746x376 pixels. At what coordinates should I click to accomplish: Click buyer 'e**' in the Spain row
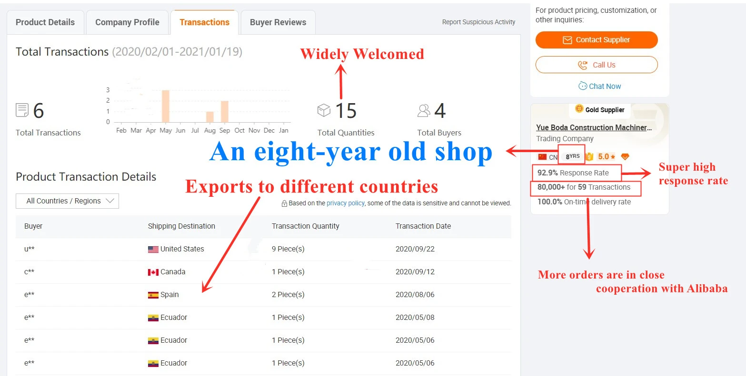(x=29, y=295)
